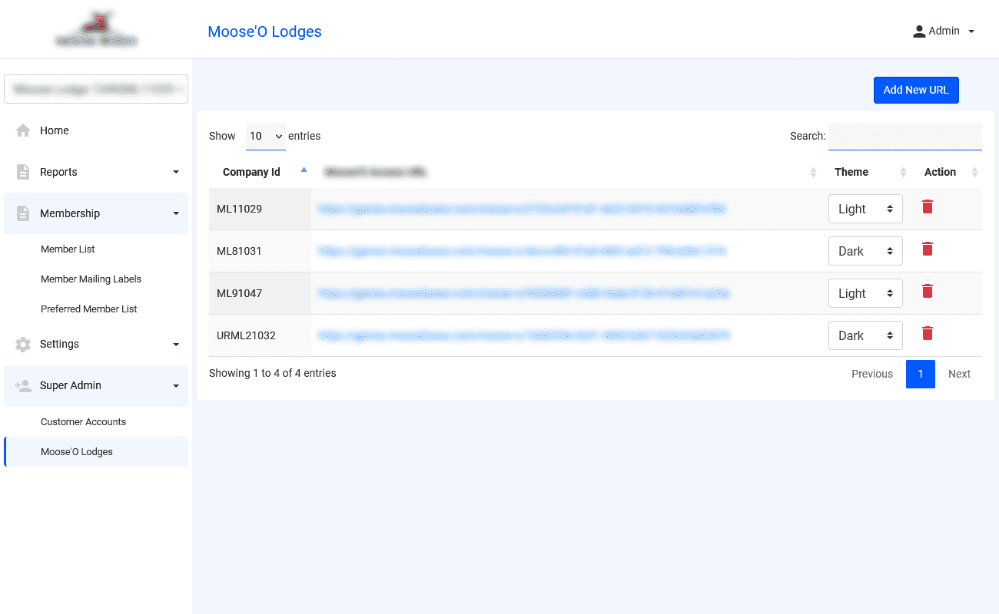Click the Add New URL button
Viewport: 999px width, 614px height.
tap(916, 90)
